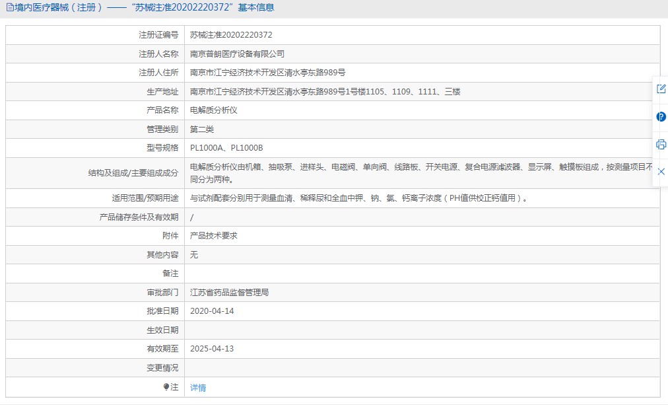The image size is (668, 405).
Task: Click the 产品技术要求 attachment text
Action: pyautogui.click(x=213, y=236)
